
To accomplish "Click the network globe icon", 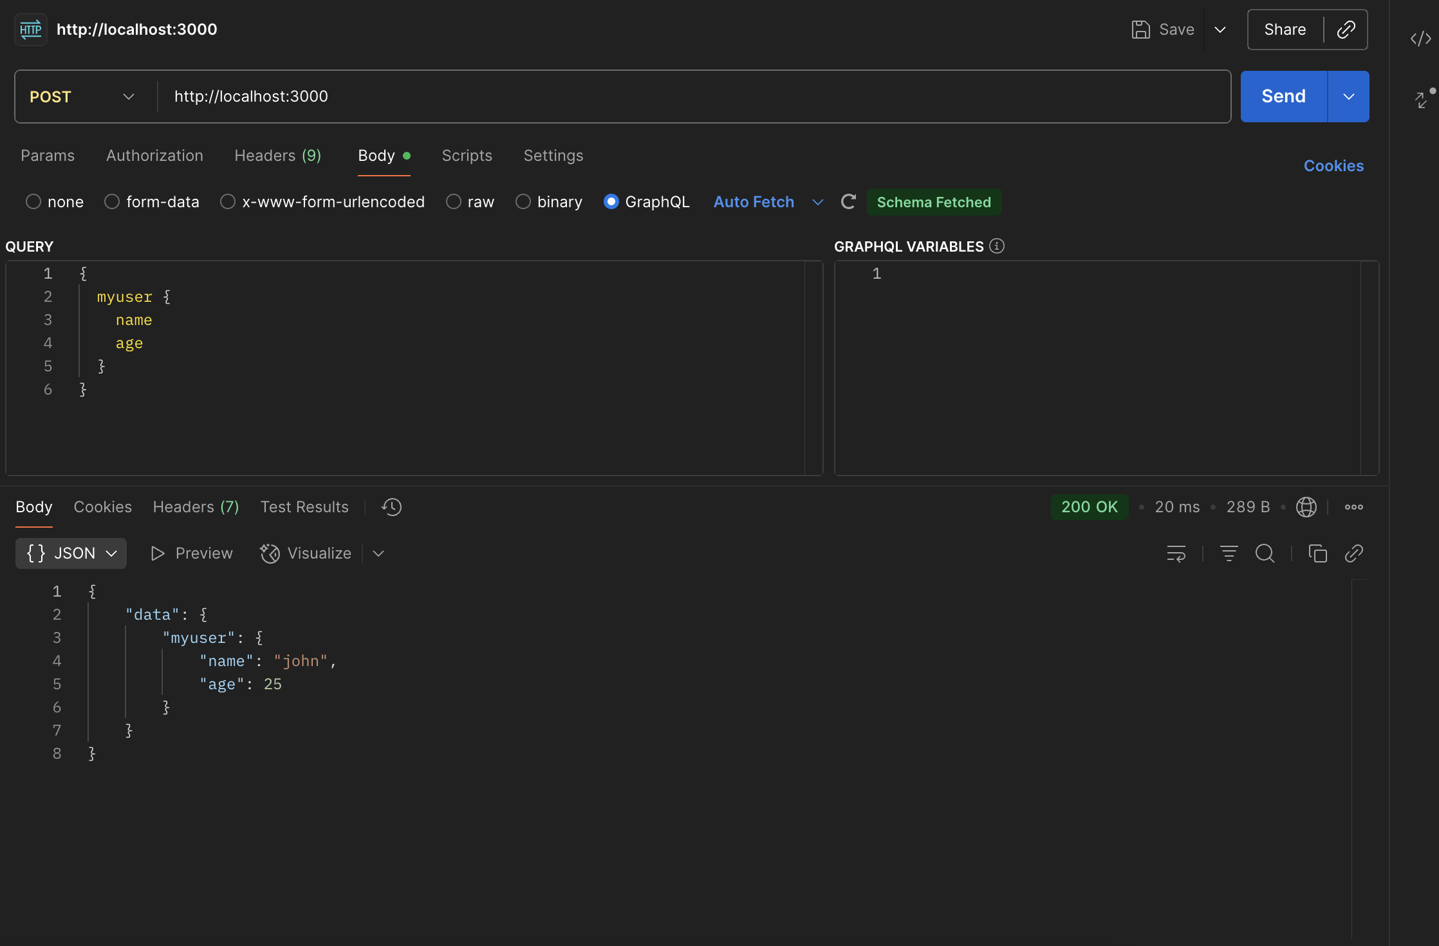I will click(1306, 507).
